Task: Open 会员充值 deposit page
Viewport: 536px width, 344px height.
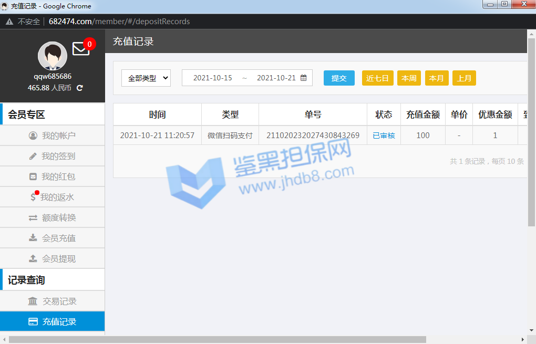Action: click(x=53, y=238)
